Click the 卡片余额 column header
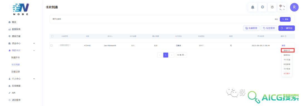 point(133,36)
